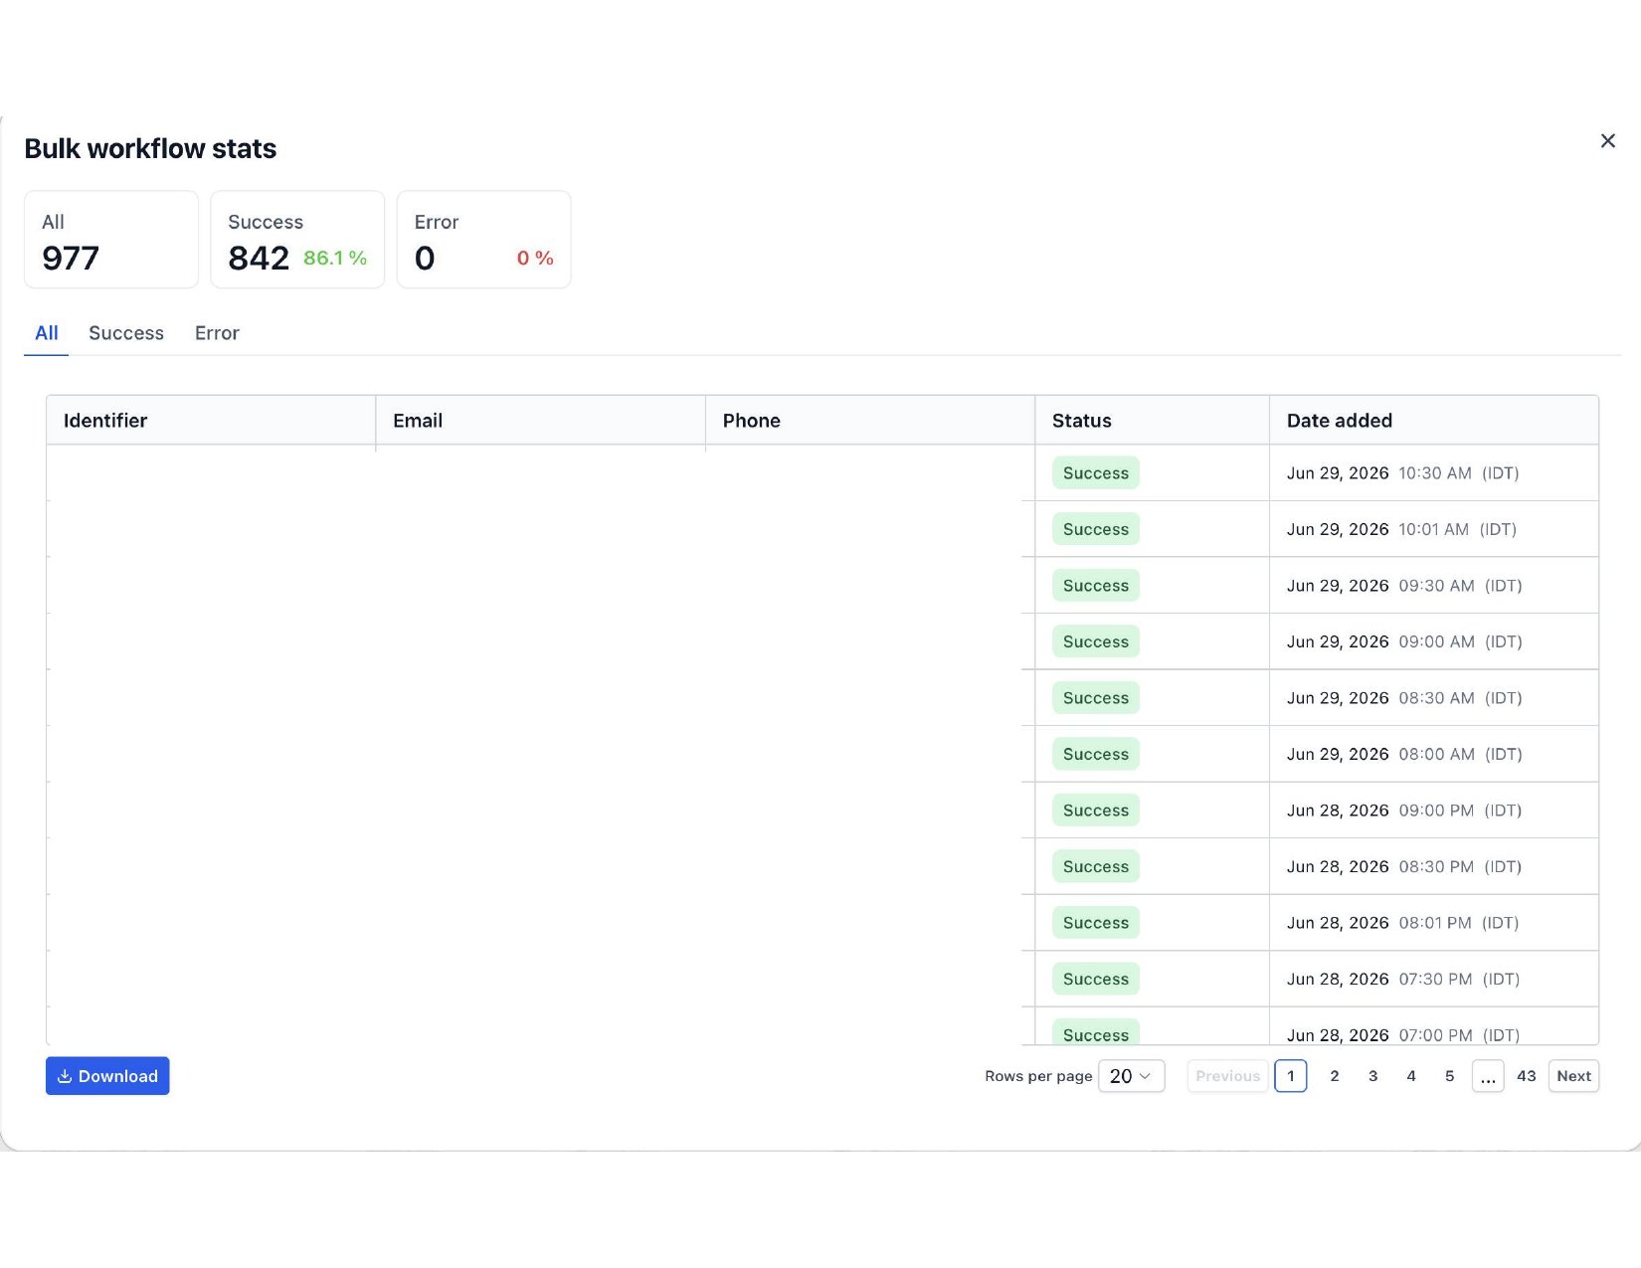Click the Next page button
The height and width of the screenshot is (1268, 1641).
pyautogui.click(x=1573, y=1076)
